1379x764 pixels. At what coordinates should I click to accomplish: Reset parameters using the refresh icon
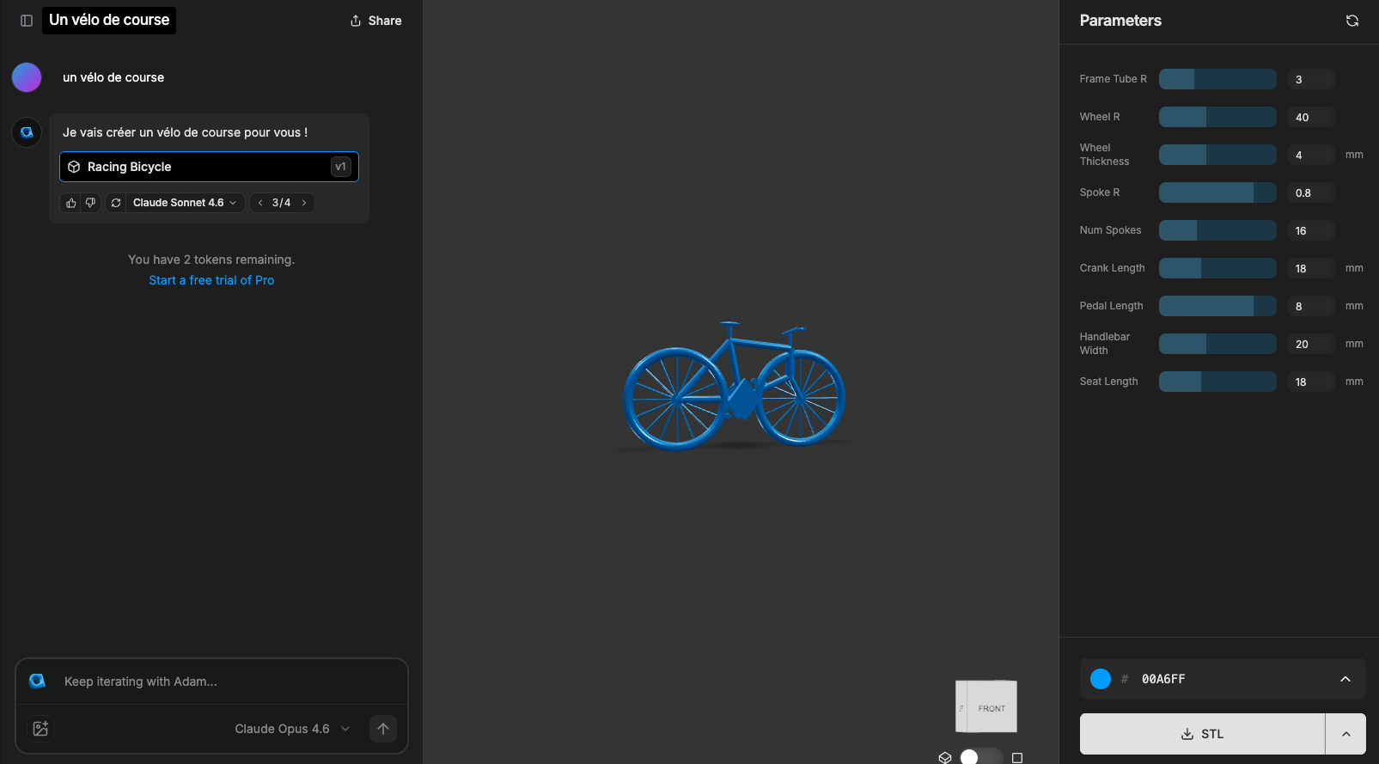[x=1352, y=21]
